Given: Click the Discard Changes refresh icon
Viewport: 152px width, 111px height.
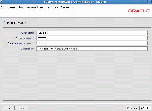Looking at the screenshot, I should click(5, 23).
